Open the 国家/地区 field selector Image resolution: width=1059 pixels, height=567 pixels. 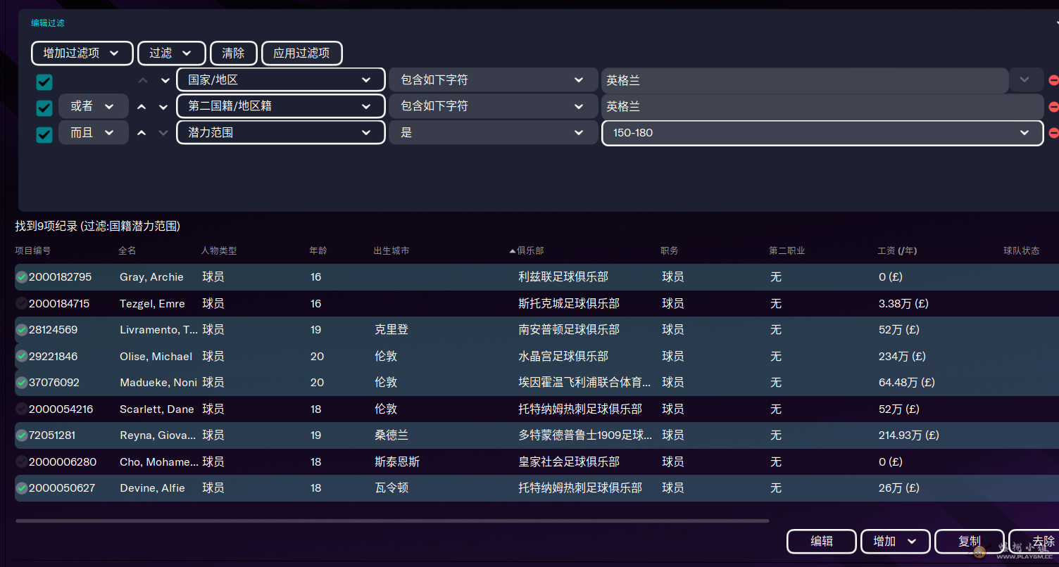(281, 80)
